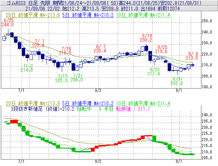Image resolution: width=218 pixels, height=166 pixels.
Task: Select the upper chart's 5日 終値平滑 MA=210.2 legend
Action: tap(88, 15)
